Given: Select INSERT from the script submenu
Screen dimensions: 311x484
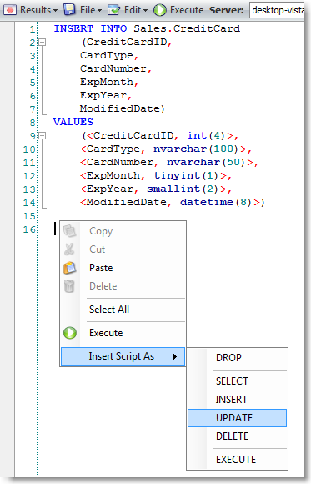Looking at the screenshot, I should pyautogui.click(x=238, y=400).
